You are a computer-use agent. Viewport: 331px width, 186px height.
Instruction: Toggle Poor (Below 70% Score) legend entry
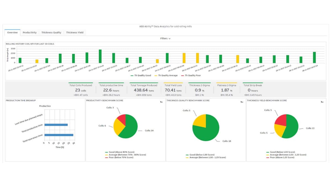[x=119, y=157]
